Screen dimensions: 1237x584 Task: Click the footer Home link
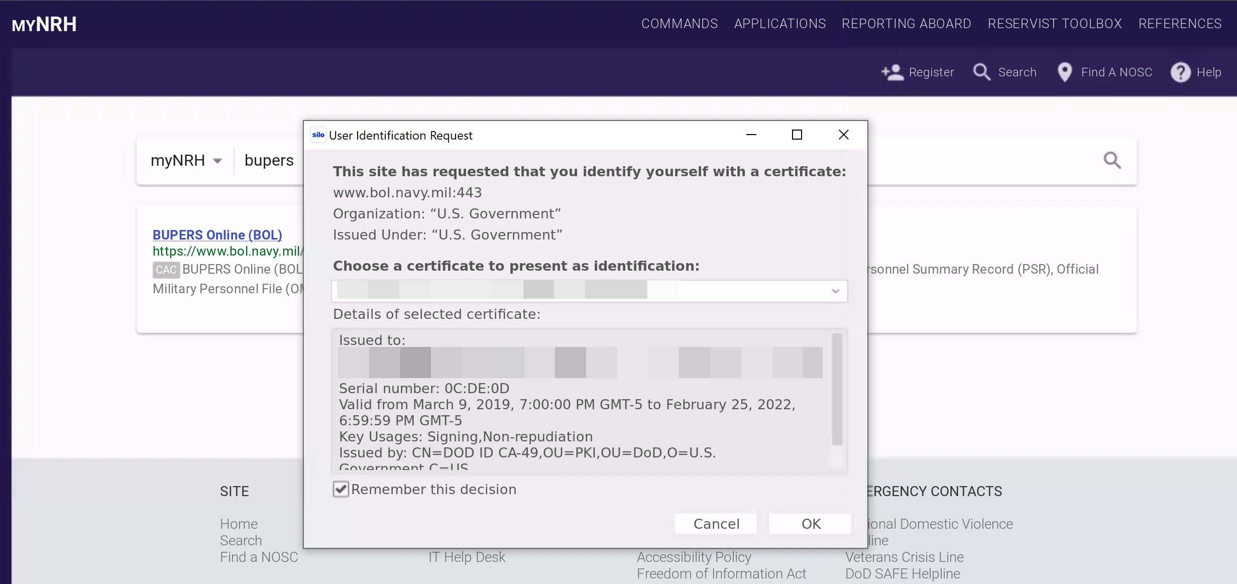tap(239, 524)
